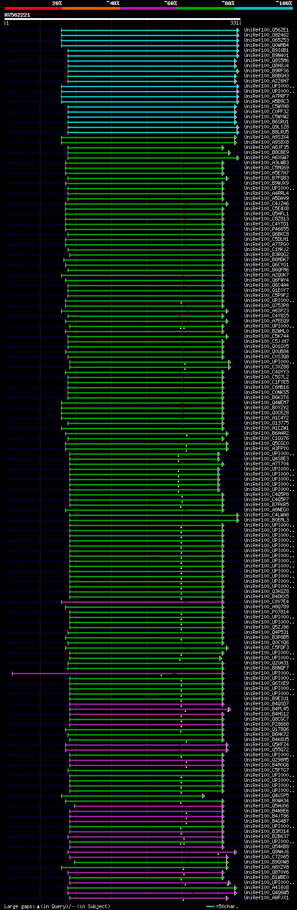Click the green ~80% identity legend bar
Screen dimensions: 297x910
pos(206,8)
